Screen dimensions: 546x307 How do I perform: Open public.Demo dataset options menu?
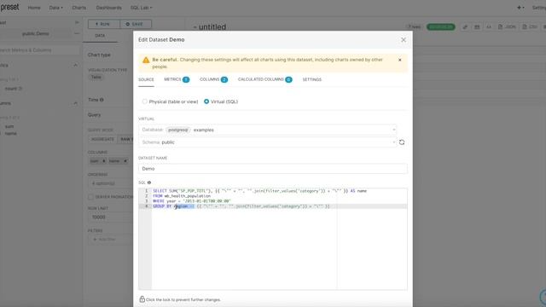click(77, 34)
